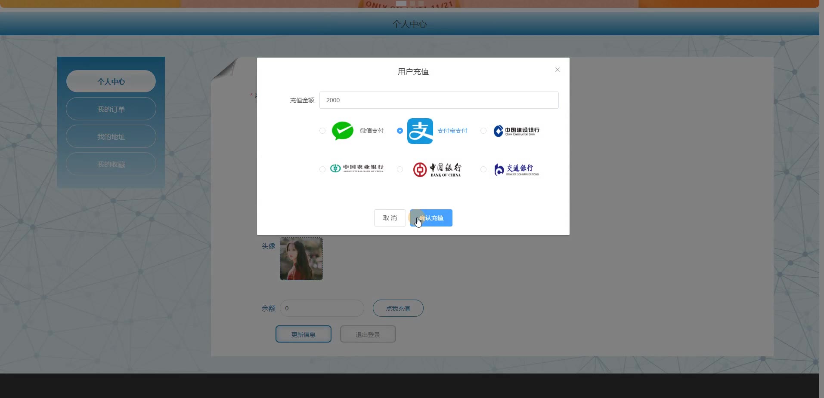Select the 微信支付 radio button
Viewport: 824px width, 398px height.
pyautogui.click(x=322, y=131)
